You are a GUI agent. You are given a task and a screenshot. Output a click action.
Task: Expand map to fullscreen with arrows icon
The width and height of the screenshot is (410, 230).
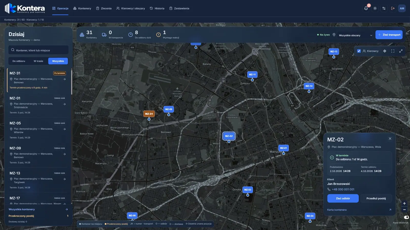[401, 51]
